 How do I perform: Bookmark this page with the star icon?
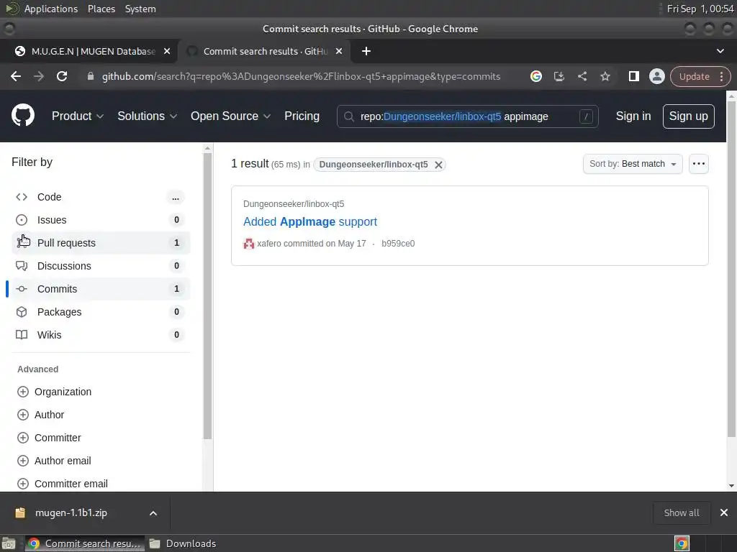coord(605,76)
